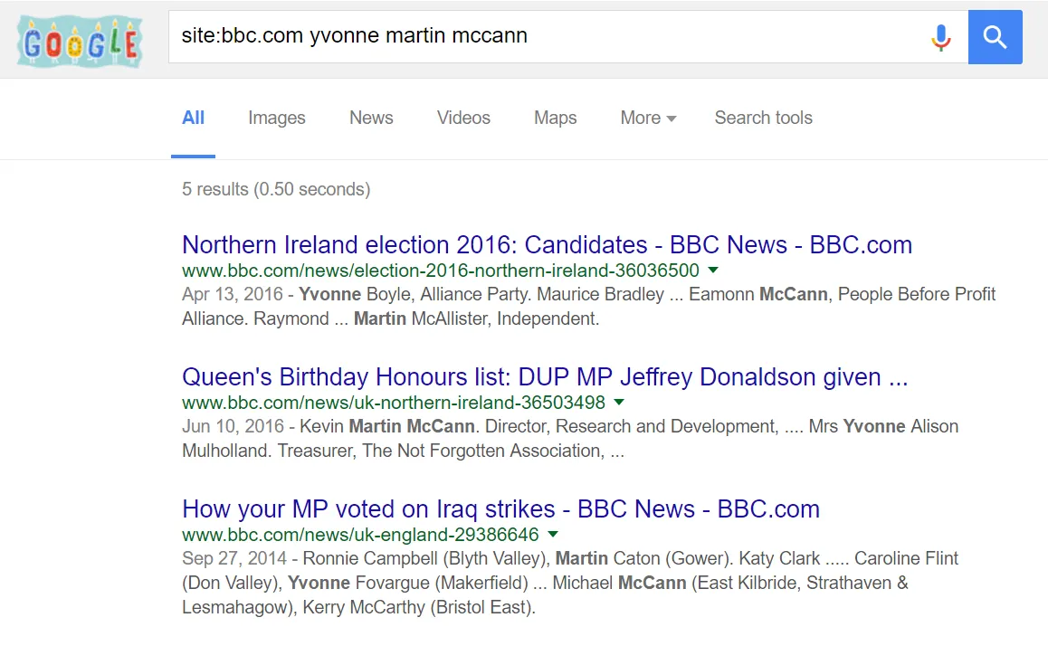Submit query with blue magnifier button
The width and height of the screenshot is (1048, 646).
point(995,37)
